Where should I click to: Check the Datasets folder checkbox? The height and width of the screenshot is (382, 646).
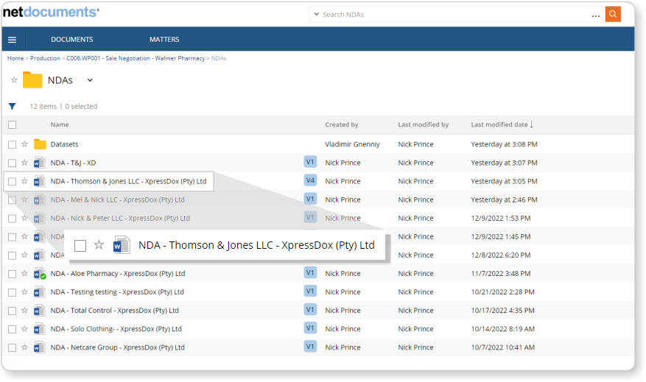pos(13,144)
